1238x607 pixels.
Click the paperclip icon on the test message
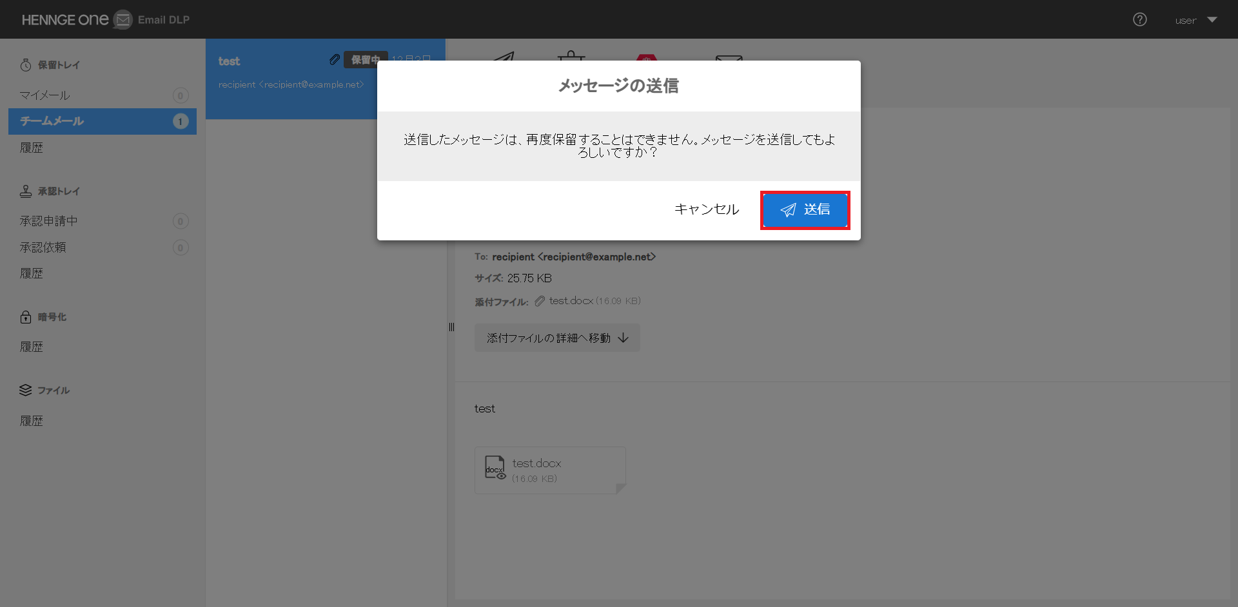click(335, 60)
